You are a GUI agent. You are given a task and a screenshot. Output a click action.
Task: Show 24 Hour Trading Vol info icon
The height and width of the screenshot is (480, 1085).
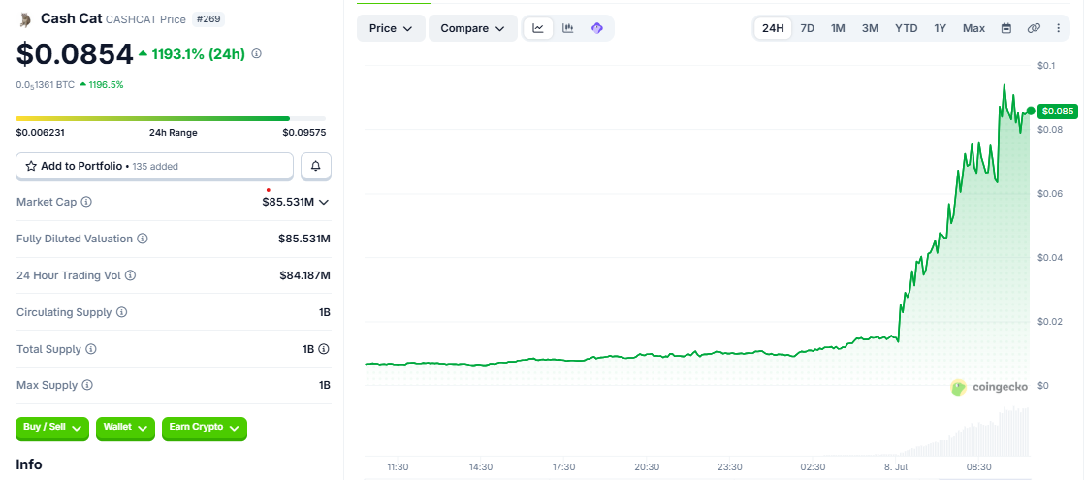click(x=130, y=275)
